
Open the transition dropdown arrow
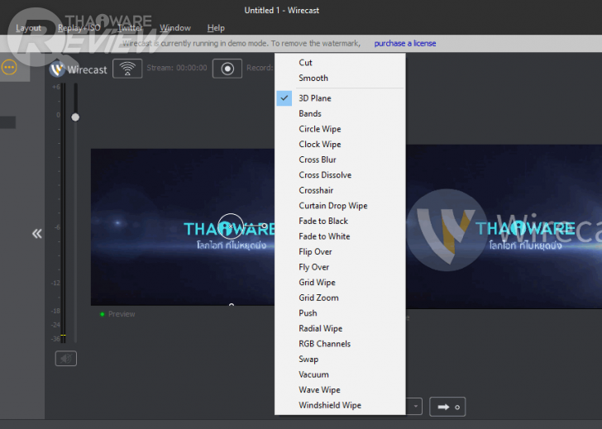click(415, 407)
